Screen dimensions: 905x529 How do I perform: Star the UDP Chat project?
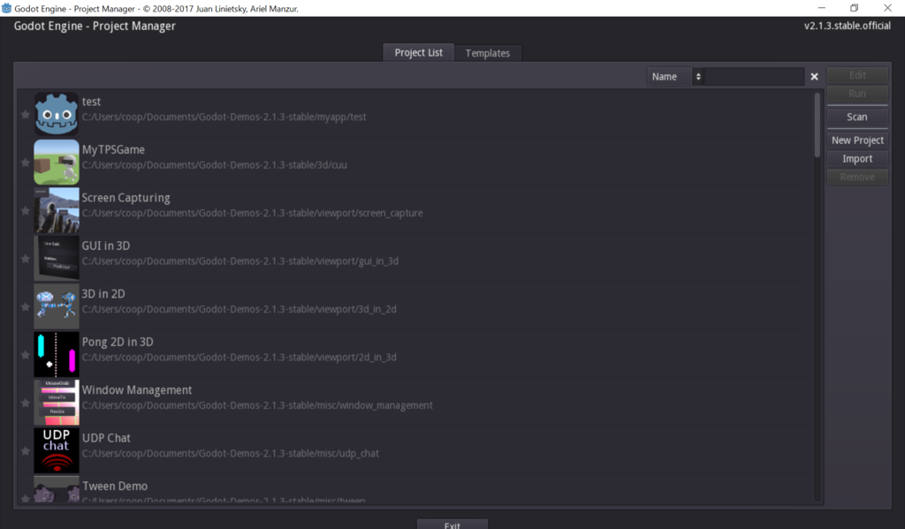[x=26, y=451]
